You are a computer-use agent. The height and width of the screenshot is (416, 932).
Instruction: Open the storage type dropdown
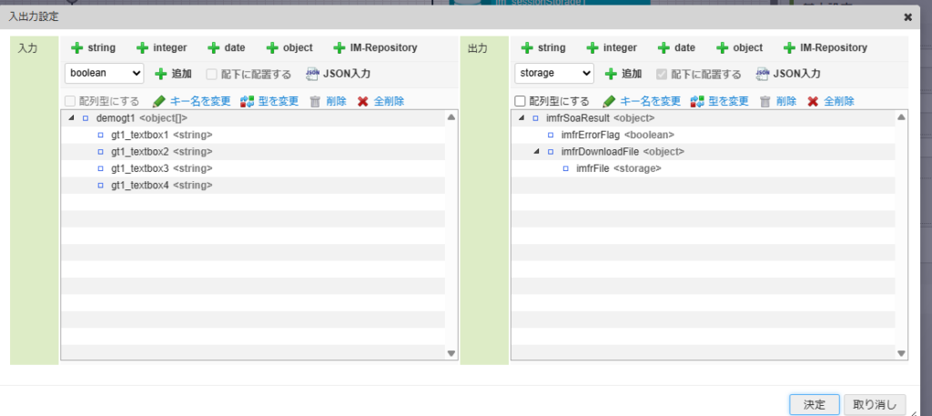(554, 73)
